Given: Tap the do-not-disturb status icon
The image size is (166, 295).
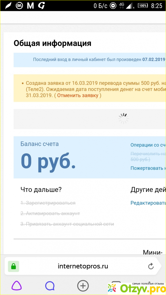Looking at the screenshot, I should (113, 6).
